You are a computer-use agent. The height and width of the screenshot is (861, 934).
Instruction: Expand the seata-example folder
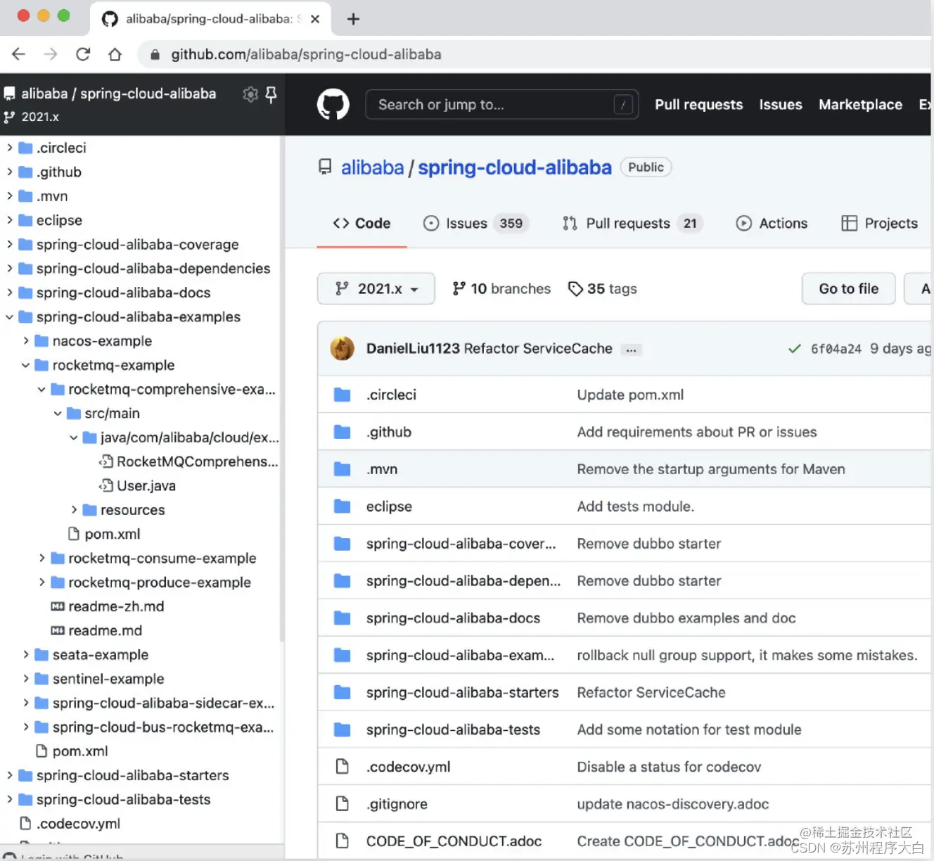tap(26, 655)
